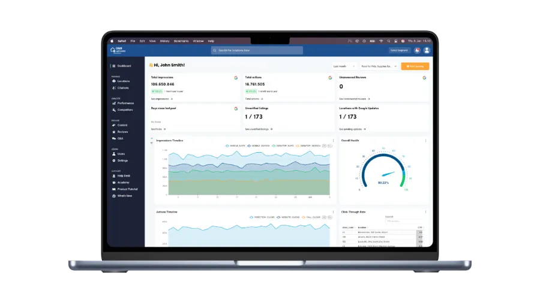540x303 pixels.
Task: Open the File menu
Action: coord(133,41)
